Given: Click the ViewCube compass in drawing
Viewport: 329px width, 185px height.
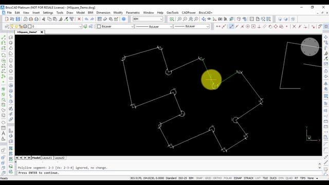Looking at the screenshot, I should point(310,47).
